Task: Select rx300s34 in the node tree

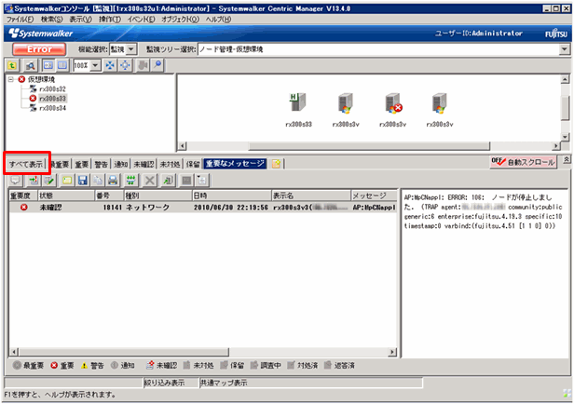Action: pyautogui.click(x=52, y=108)
